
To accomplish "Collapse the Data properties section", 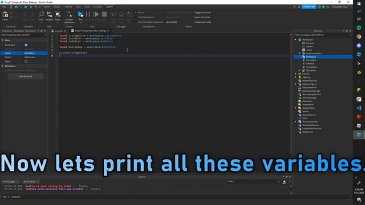I will point(2,40).
